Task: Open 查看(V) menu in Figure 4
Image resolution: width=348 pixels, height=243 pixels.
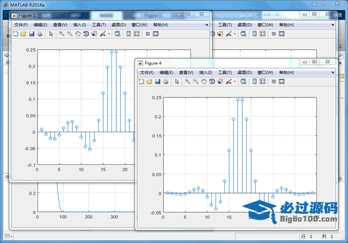Action: (x=186, y=72)
